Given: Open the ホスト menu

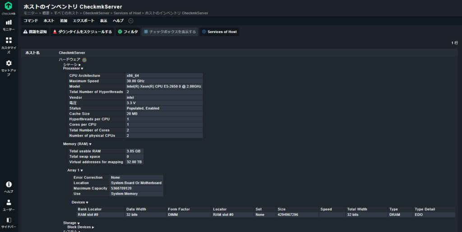Looking at the screenshot, I should coord(49,21).
